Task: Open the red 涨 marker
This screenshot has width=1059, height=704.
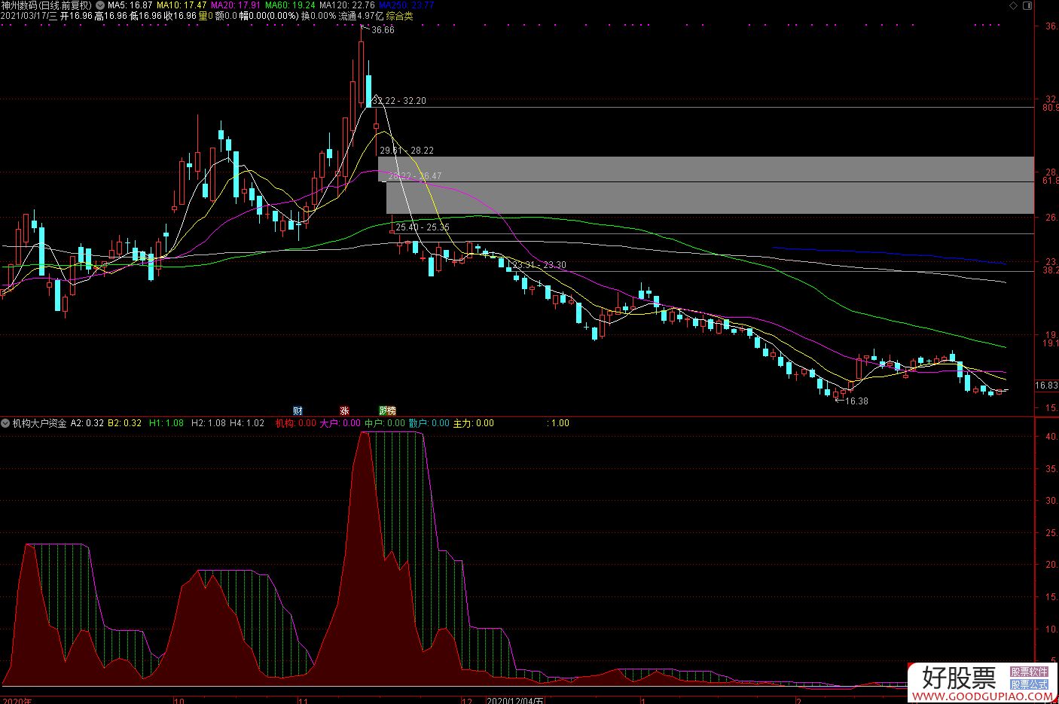Action: 344,411
